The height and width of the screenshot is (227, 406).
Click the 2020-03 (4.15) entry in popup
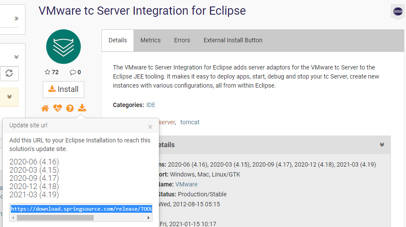34,170
